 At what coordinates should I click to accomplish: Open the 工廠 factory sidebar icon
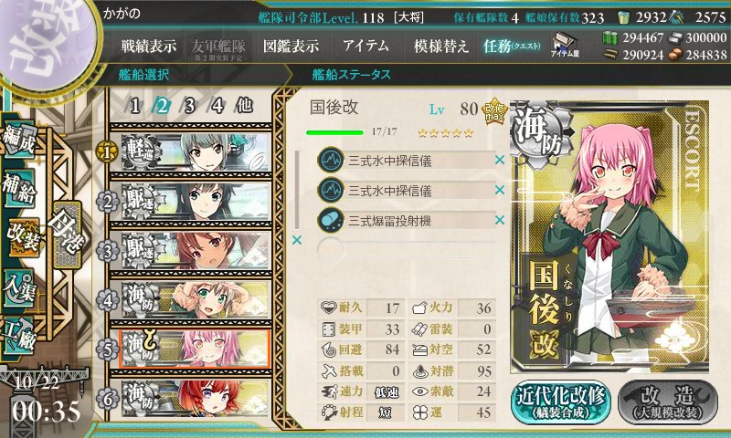pos(19,336)
